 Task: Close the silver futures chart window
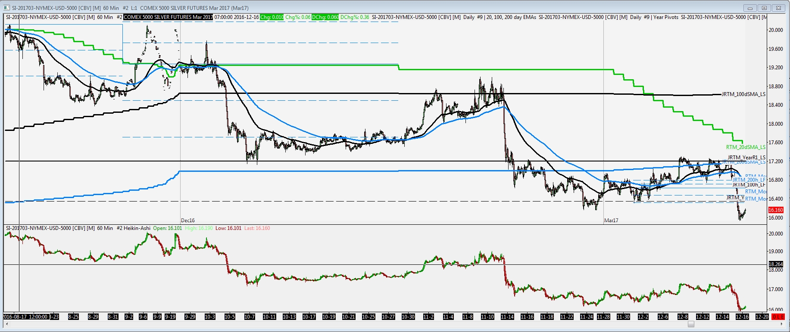pos(779,8)
